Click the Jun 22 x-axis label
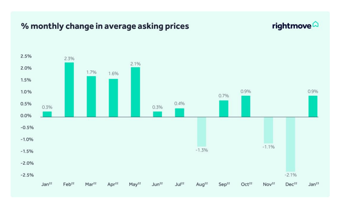This screenshot has height=209, width=343. pyautogui.click(x=157, y=184)
